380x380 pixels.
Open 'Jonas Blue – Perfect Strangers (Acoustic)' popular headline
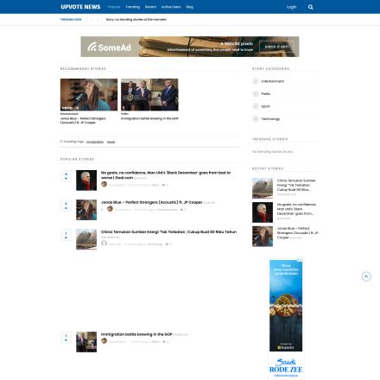(x=151, y=202)
